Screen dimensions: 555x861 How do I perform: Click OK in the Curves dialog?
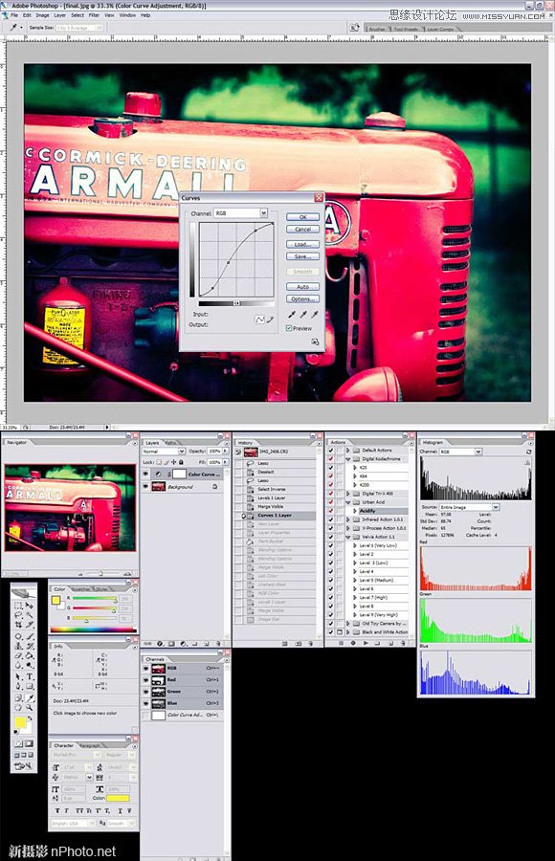tap(302, 217)
